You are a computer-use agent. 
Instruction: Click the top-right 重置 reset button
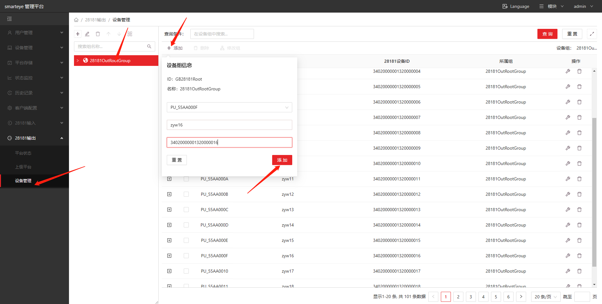(x=572, y=34)
